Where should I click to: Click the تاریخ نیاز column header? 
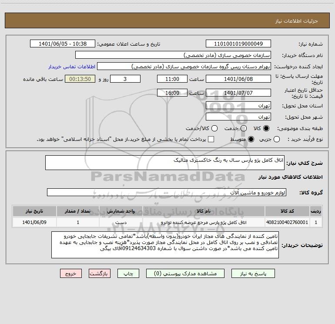[x=34, y=211]
